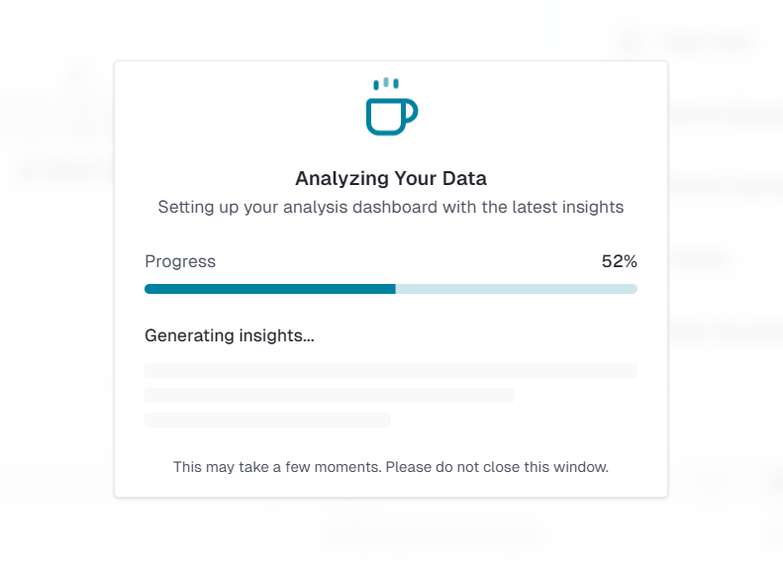Click the word "Data" in the heading
This screenshot has width=783, height=562.
click(x=464, y=179)
